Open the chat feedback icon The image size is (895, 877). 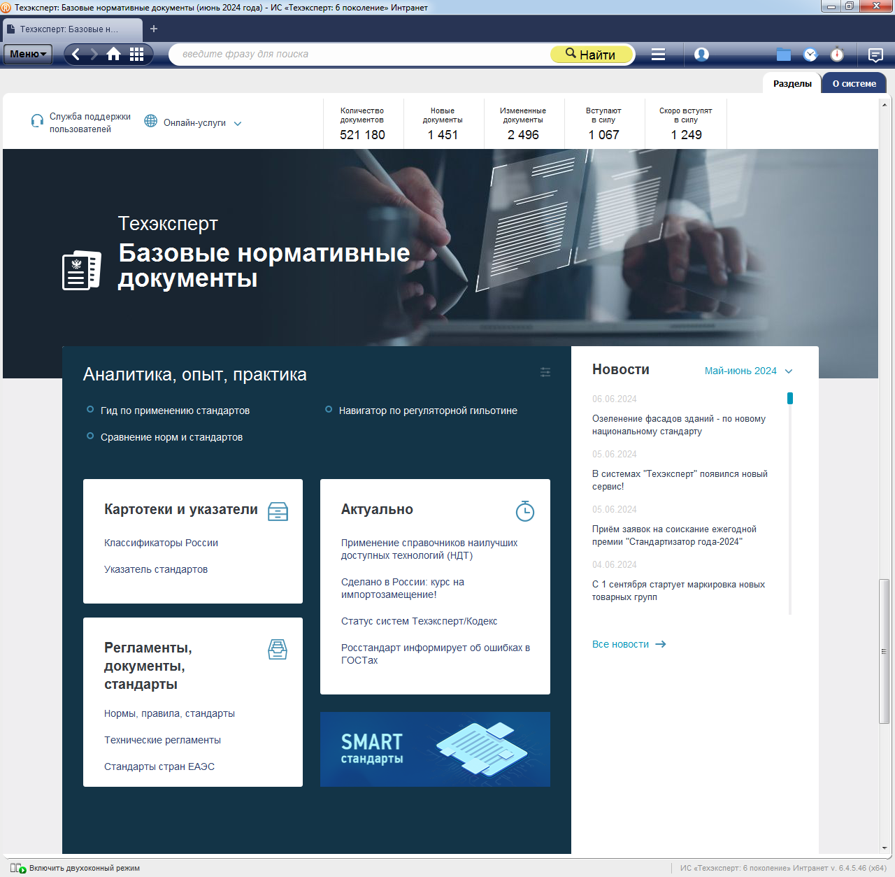point(875,55)
